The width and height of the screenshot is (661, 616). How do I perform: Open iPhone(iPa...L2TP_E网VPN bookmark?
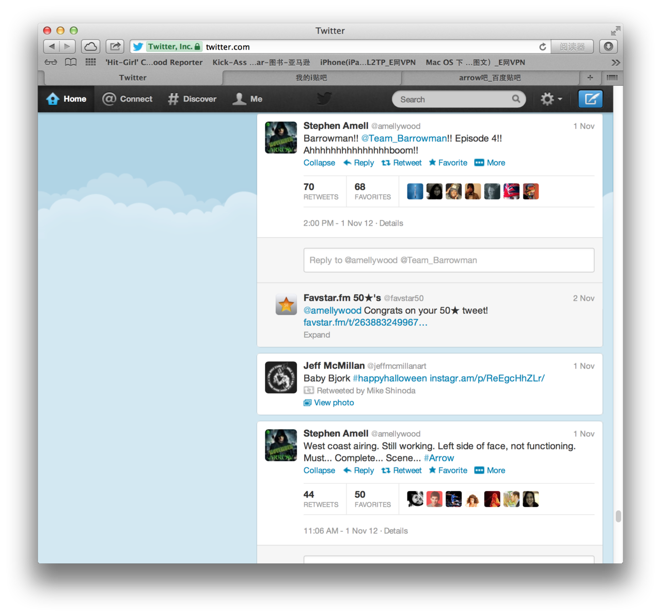[368, 62]
